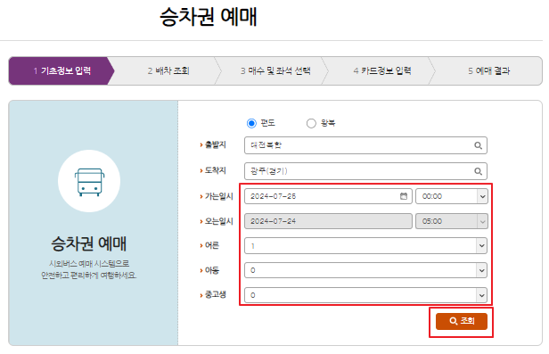Select step 3 매수 및 좌석 선택
Image resolution: width=549 pixels, height=354 pixels.
click(275, 70)
